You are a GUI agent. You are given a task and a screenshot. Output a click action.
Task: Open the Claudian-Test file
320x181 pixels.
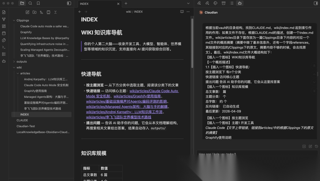pyautogui.click(x=26, y=126)
